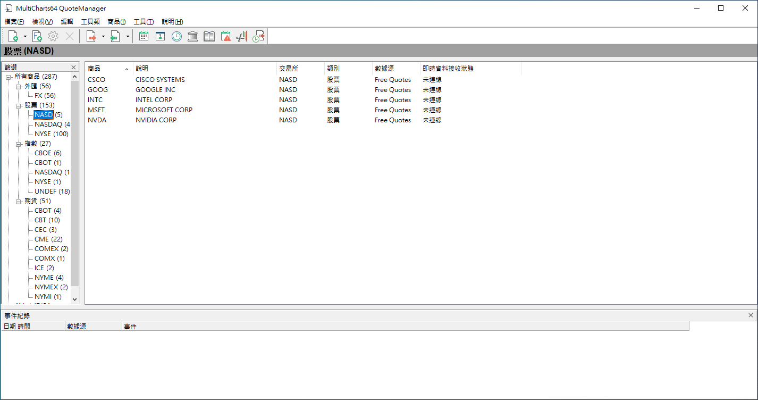Select the NASDAQ node under 股票
Viewport: 758px width, 400px height.
(x=52, y=124)
